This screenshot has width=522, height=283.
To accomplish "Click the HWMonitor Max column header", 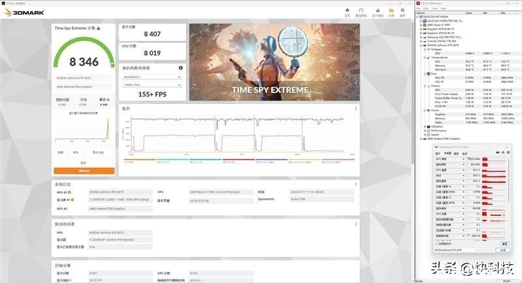I will point(503,13).
